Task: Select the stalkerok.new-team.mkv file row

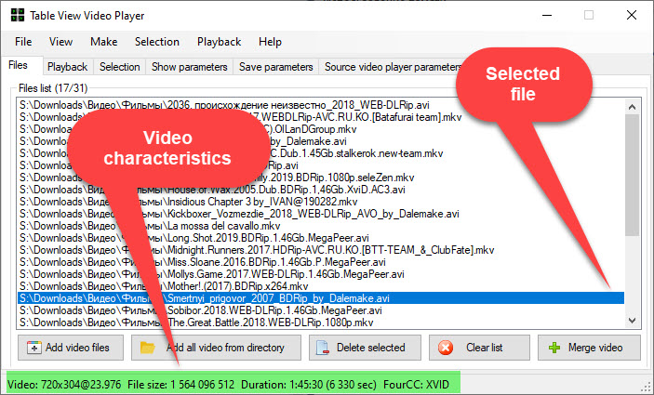Action: tap(320, 153)
